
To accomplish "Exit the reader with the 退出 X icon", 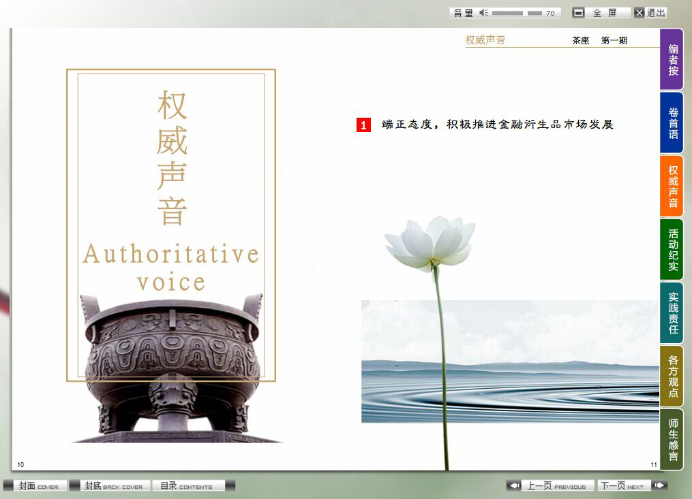I will (x=640, y=12).
